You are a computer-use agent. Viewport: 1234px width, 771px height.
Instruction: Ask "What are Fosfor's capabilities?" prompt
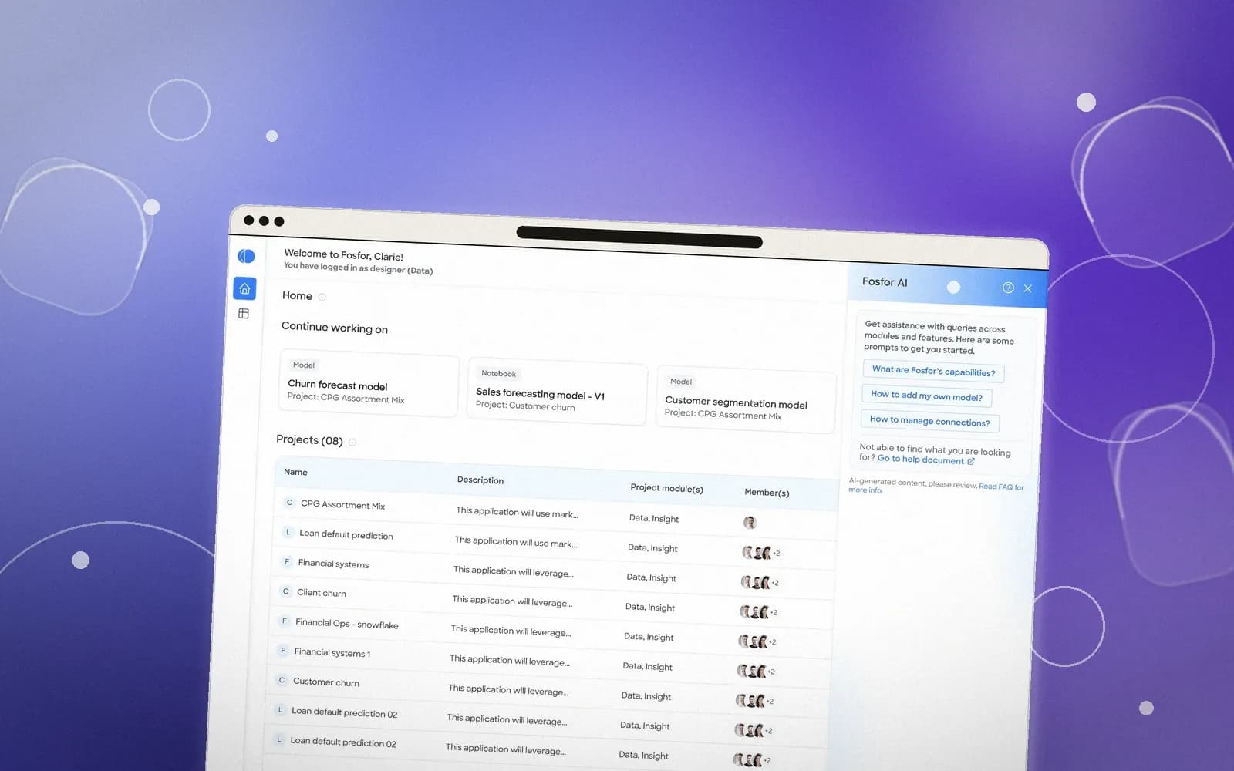933,372
